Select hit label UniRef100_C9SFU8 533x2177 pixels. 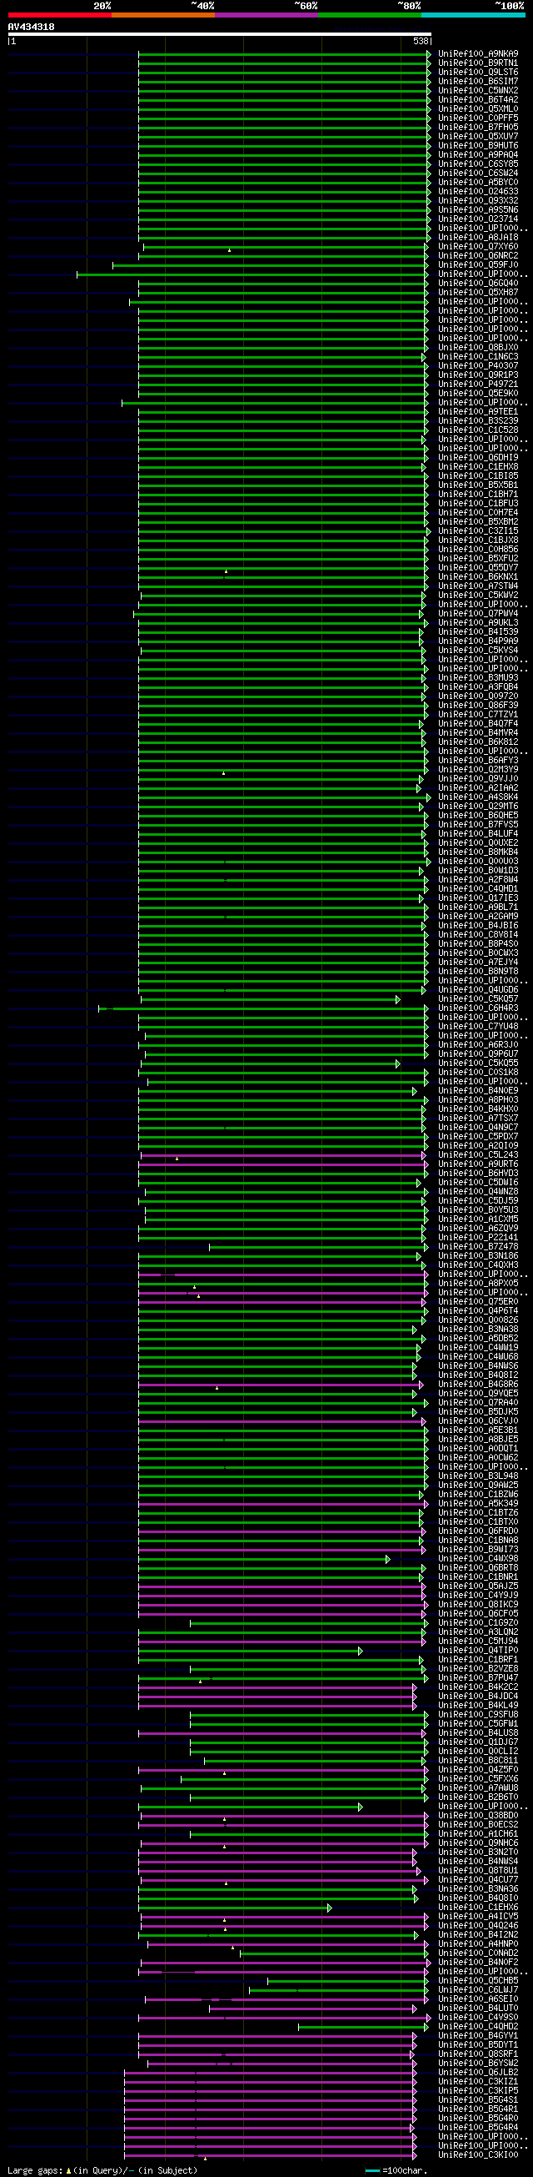click(478, 1715)
